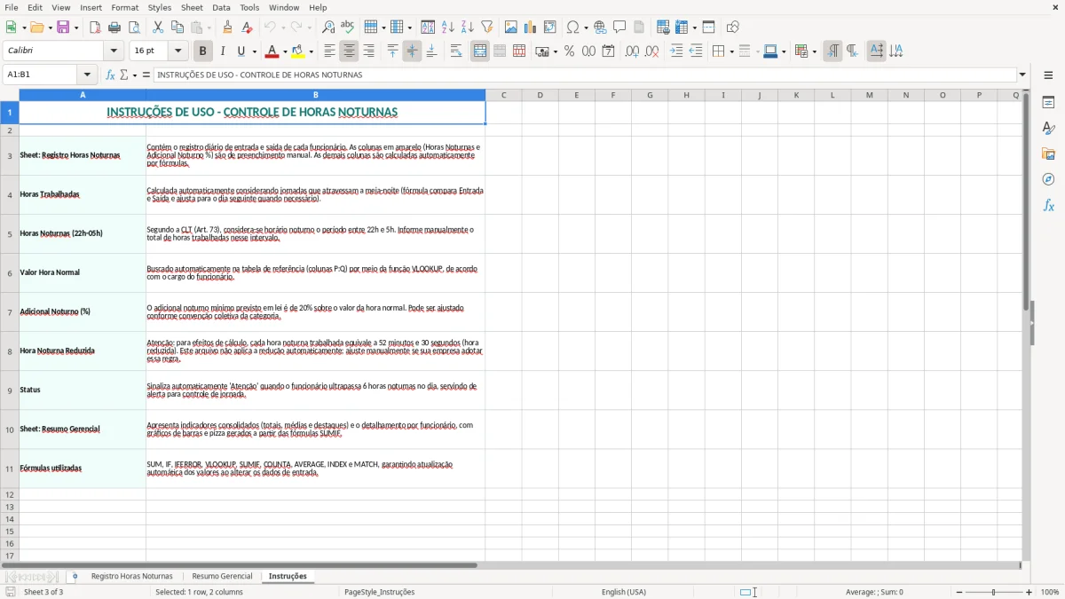Increase indent

(676, 51)
